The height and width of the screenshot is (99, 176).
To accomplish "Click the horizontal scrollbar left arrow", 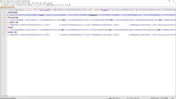I will (1, 96).
